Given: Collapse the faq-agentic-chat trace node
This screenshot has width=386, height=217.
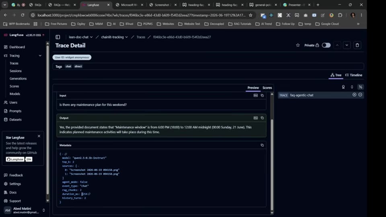Looking at the screenshot, I should pos(360,95).
